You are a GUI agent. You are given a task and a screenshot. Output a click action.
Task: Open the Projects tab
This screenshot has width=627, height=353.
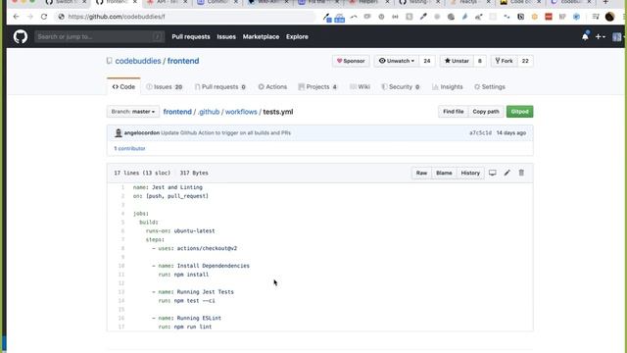tap(317, 87)
